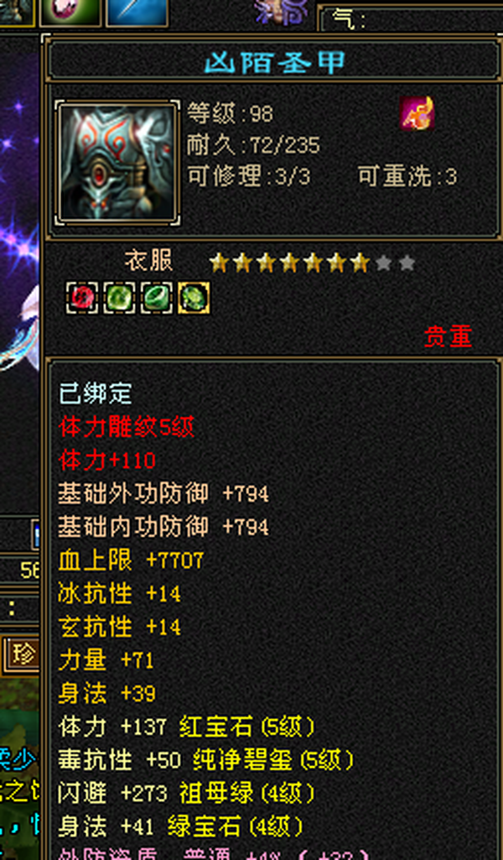503x860 pixels.
Task: Select the blue blade skill icon at top
Action: point(137,12)
